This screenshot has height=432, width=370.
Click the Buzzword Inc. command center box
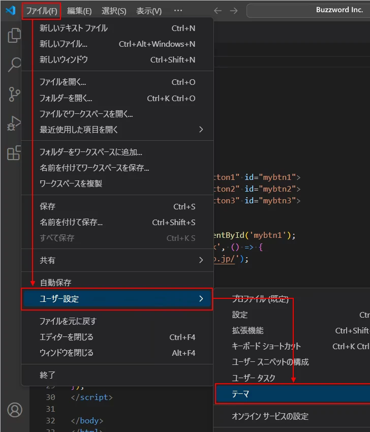click(308, 11)
